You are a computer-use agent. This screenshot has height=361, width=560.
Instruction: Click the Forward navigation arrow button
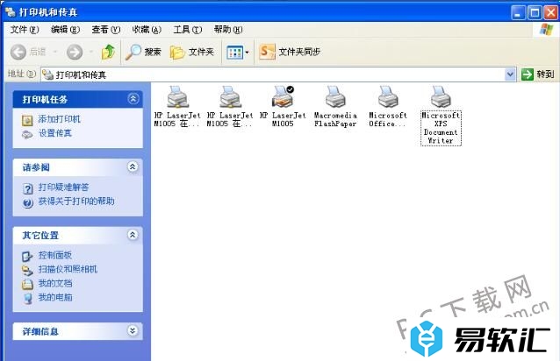coord(75,52)
